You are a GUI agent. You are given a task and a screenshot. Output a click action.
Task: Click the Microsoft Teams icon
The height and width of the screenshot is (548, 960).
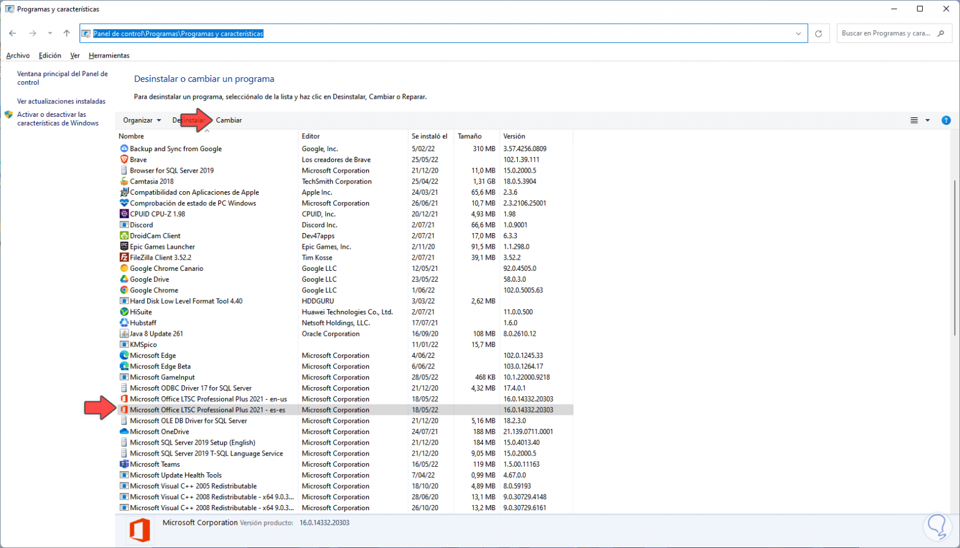[x=124, y=464]
